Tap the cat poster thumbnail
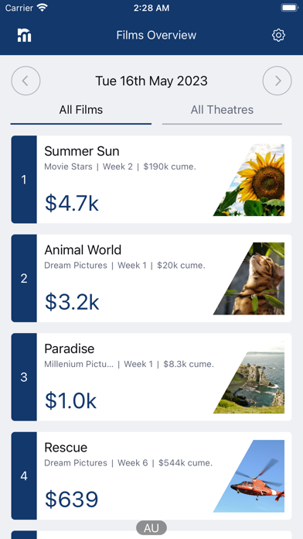The width and height of the screenshot is (303, 539). click(249, 279)
